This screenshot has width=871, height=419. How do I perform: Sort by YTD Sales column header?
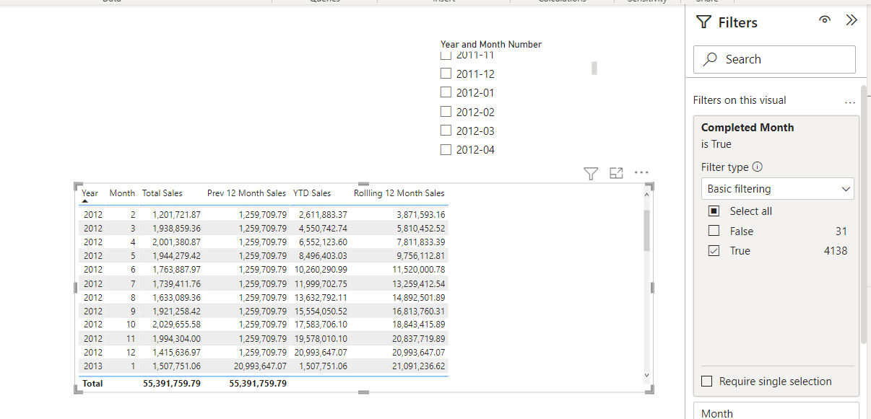tap(312, 193)
